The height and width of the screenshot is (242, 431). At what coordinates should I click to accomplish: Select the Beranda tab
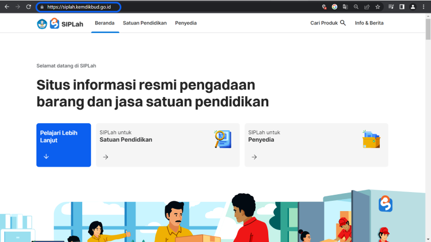104,23
